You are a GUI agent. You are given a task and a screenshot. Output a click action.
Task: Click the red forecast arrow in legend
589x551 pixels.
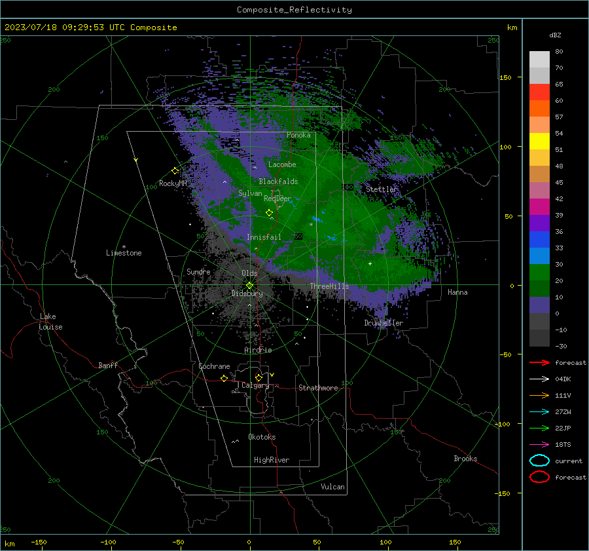pos(539,362)
